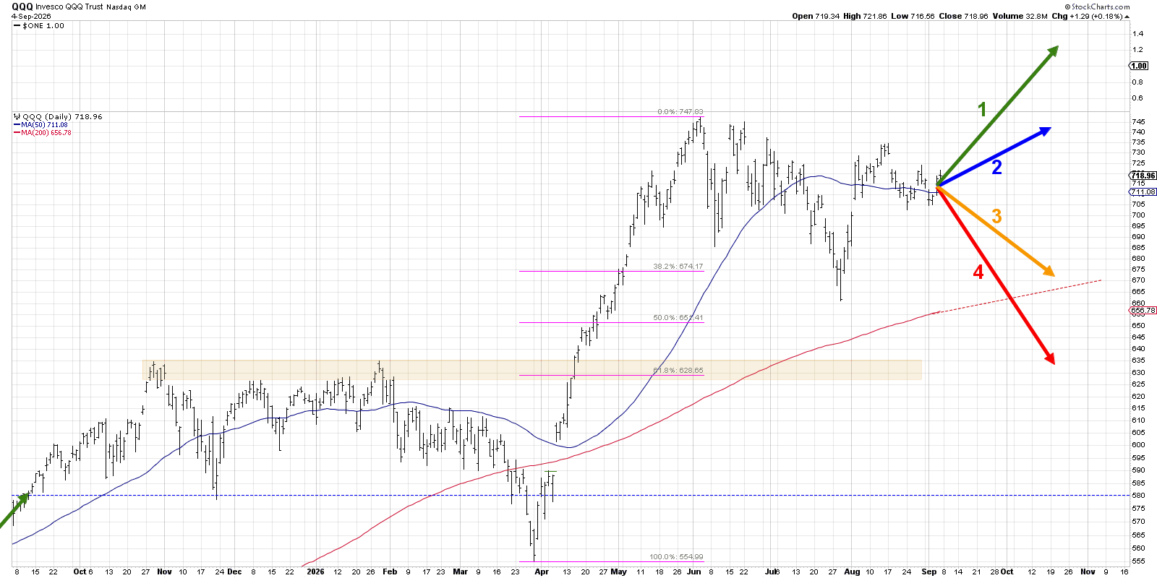This screenshot has width=1157, height=578.
Task: Click the 1.00 tag on upper panel axis
Action: [1139, 66]
